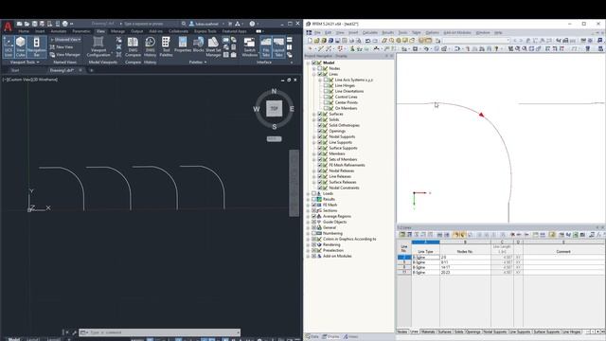Click New View in AutoCAD Named Views
This screenshot has height=341, width=606.
[62, 46]
